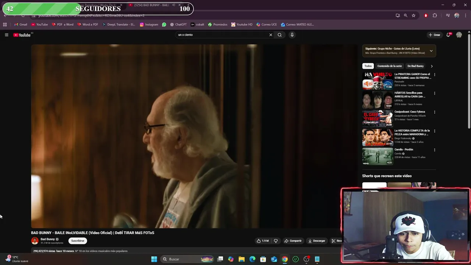Open Word a PDF bookmark

[x=88, y=25]
